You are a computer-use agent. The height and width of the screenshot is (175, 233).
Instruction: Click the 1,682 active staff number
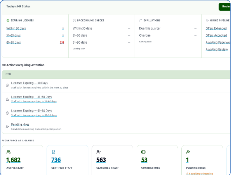pyautogui.click(x=13, y=160)
